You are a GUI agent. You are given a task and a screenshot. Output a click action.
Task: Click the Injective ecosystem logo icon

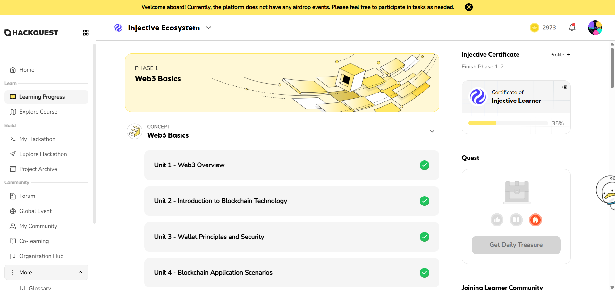pos(118,28)
